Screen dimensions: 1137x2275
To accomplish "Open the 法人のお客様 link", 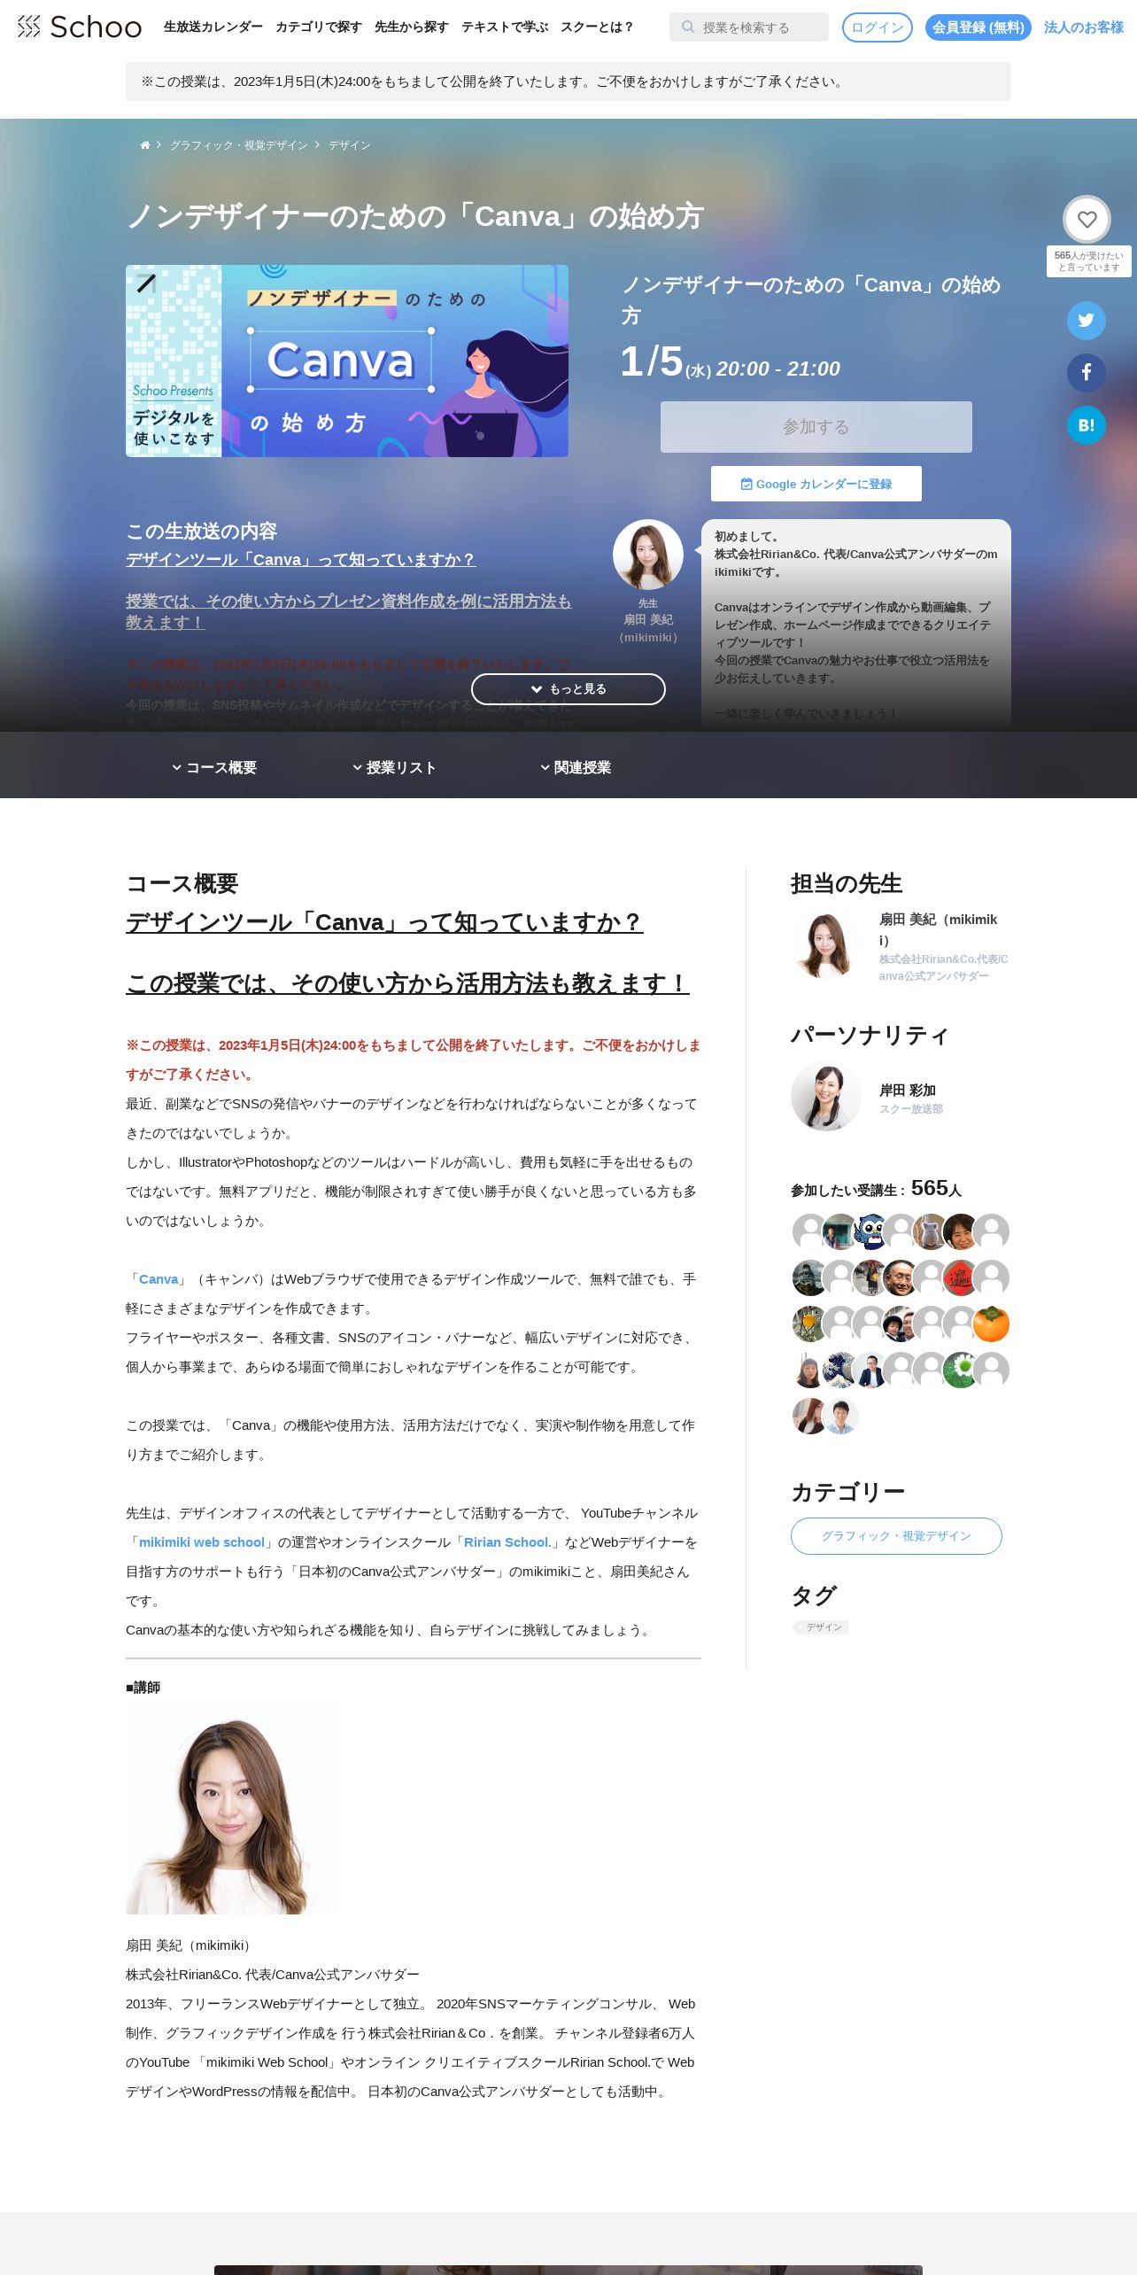I will [x=1084, y=27].
